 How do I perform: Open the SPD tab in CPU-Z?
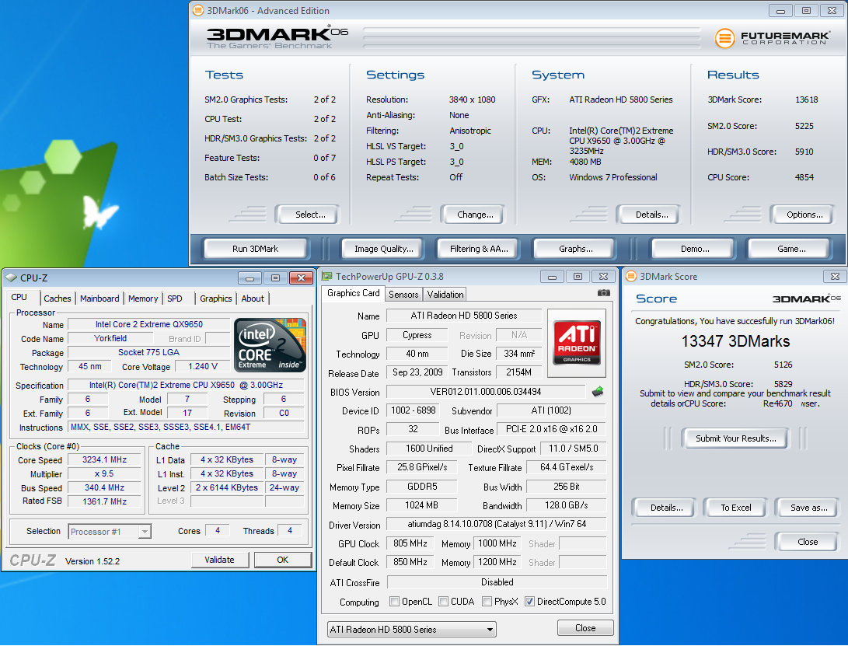tap(175, 299)
